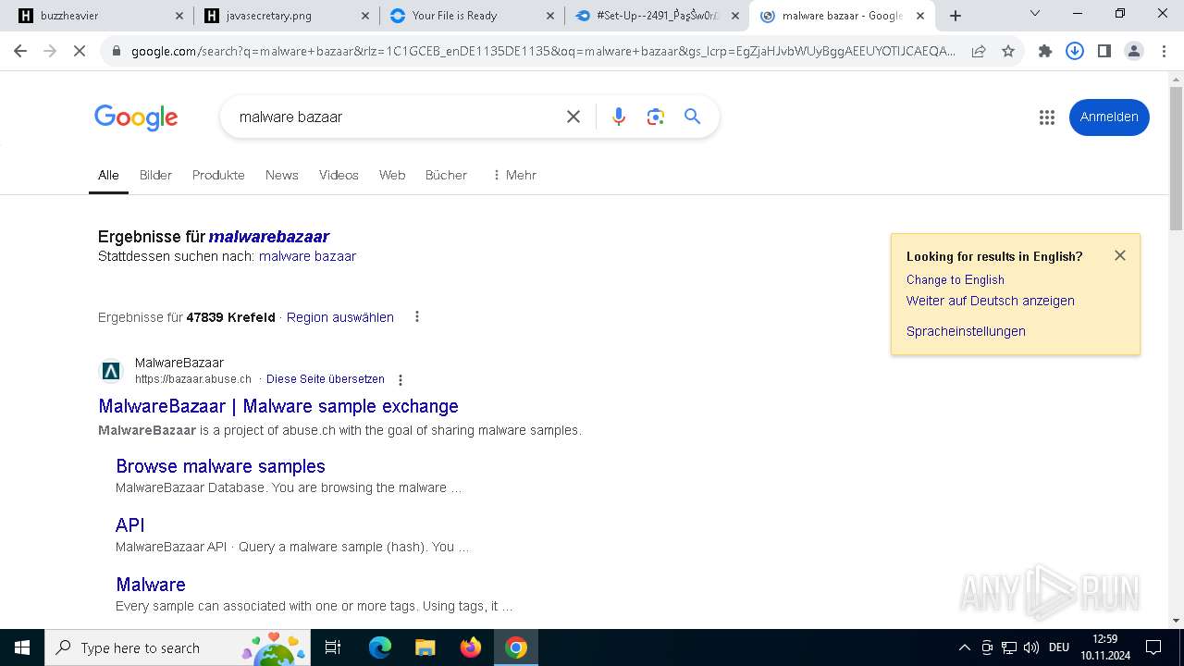Open the Mehr search filters dropdown
The image size is (1184, 666).
tap(514, 175)
